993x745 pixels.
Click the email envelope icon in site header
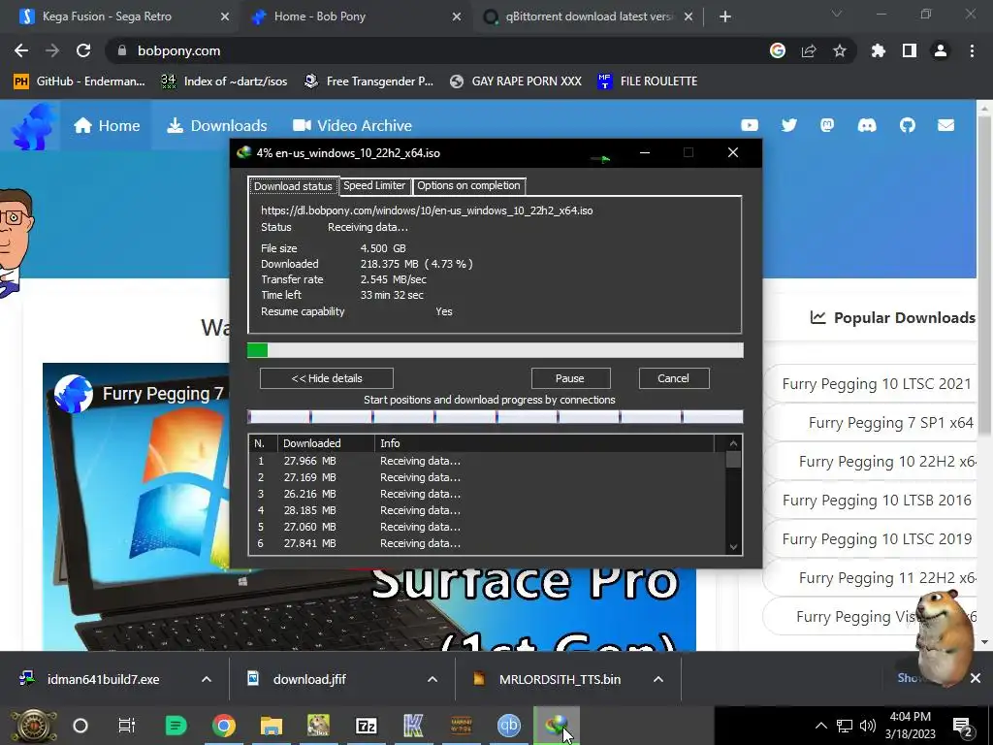(x=945, y=125)
